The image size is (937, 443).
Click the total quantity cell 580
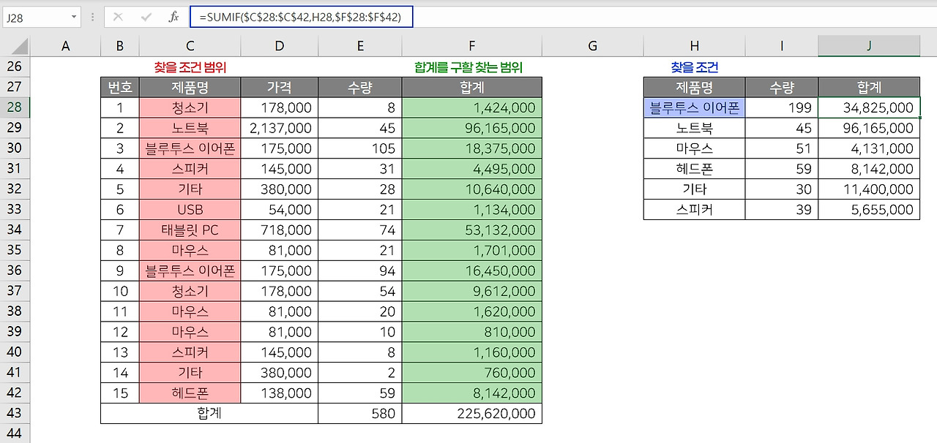tap(360, 414)
